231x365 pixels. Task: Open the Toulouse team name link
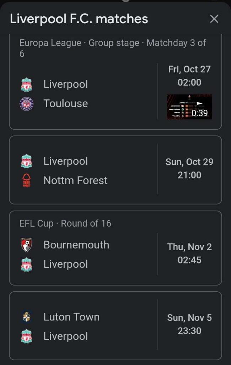66,104
